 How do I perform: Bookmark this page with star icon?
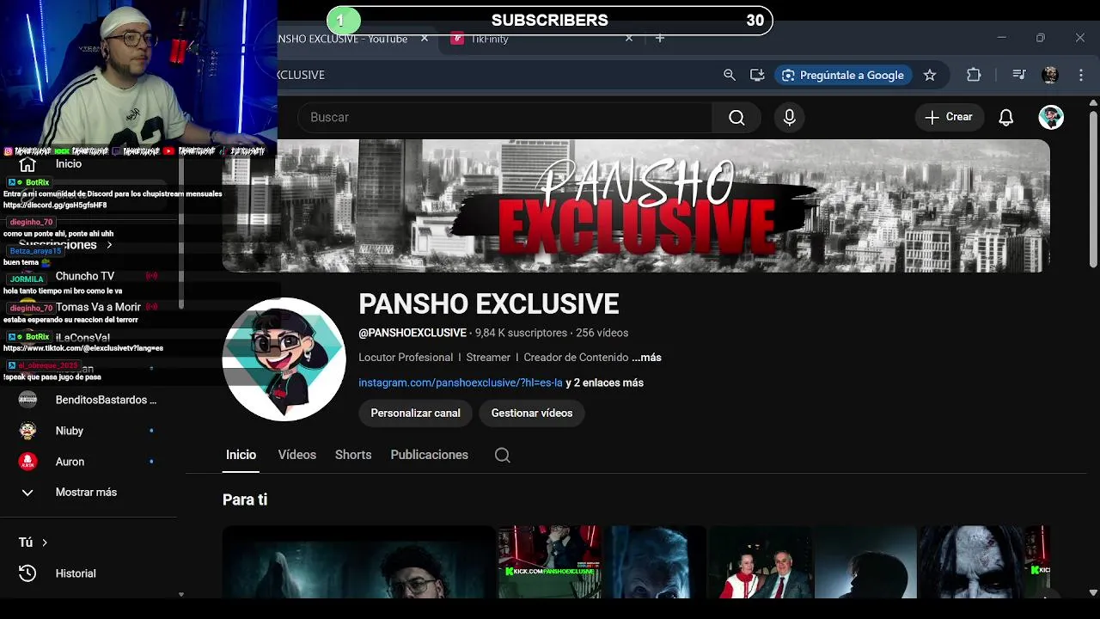(930, 75)
